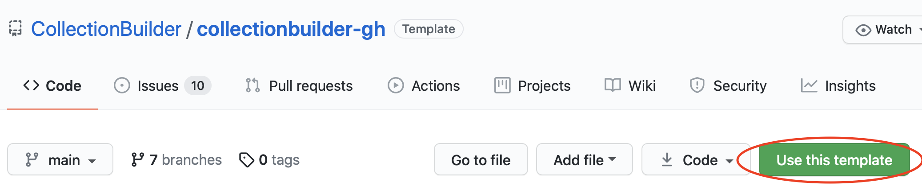Open the main branch dropdown
Viewport: 922px width, 186px height.
point(60,160)
